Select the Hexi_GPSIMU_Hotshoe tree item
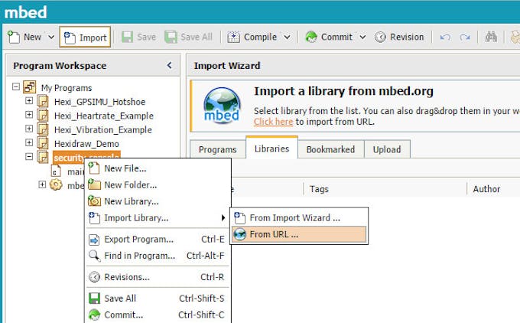This screenshot has height=323, width=520. (x=99, y=102)
